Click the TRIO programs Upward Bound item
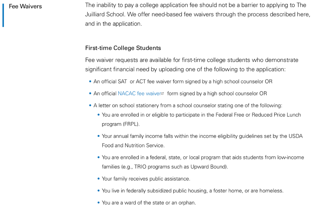The height and width of the screenshot is (207, 312). click(203, 157)
